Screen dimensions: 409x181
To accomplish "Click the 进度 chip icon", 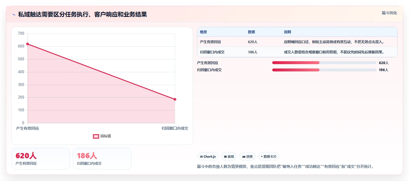I will [244, 157].
